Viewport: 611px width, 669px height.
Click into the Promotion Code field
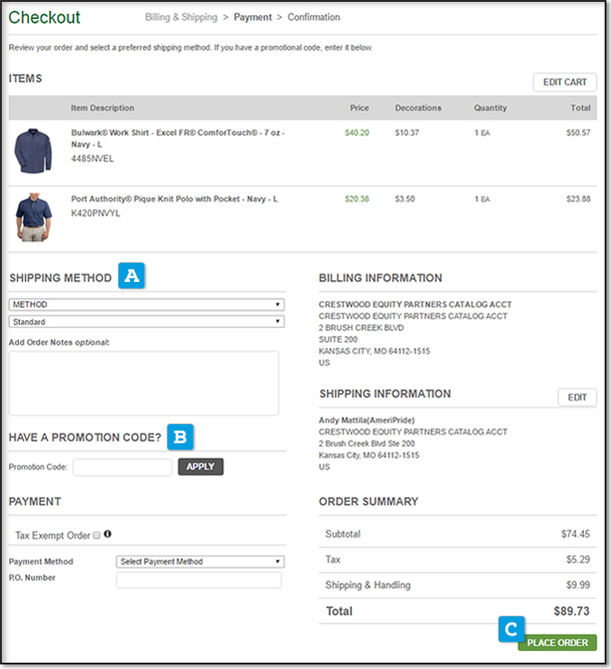(x=122, y=467)
